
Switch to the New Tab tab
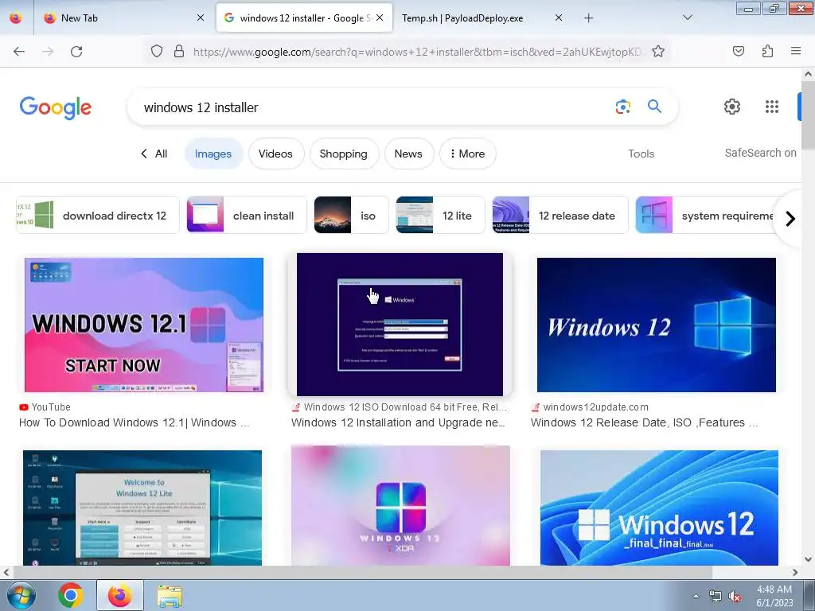click(x=125, y=18)
